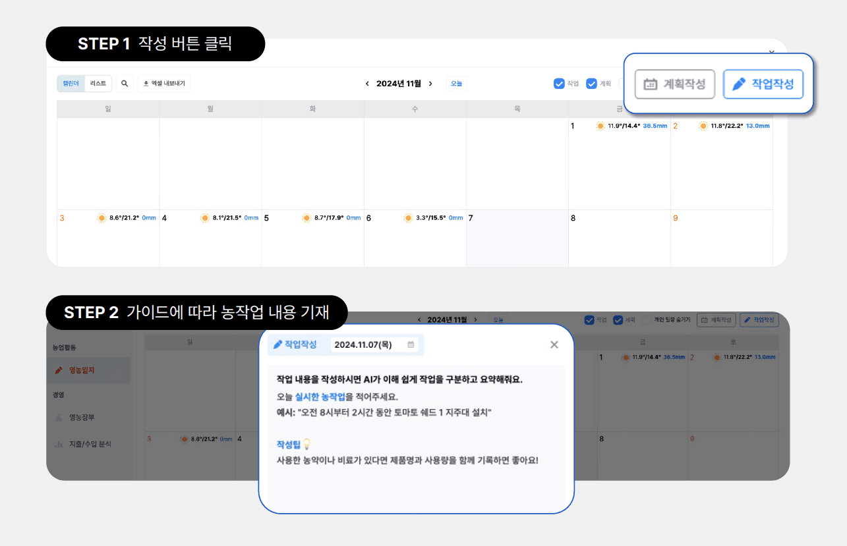Uncheck the 작업 checkbox
Image resolution: width=847 pixels, height=546 pixels.
(x=558, y=83)
